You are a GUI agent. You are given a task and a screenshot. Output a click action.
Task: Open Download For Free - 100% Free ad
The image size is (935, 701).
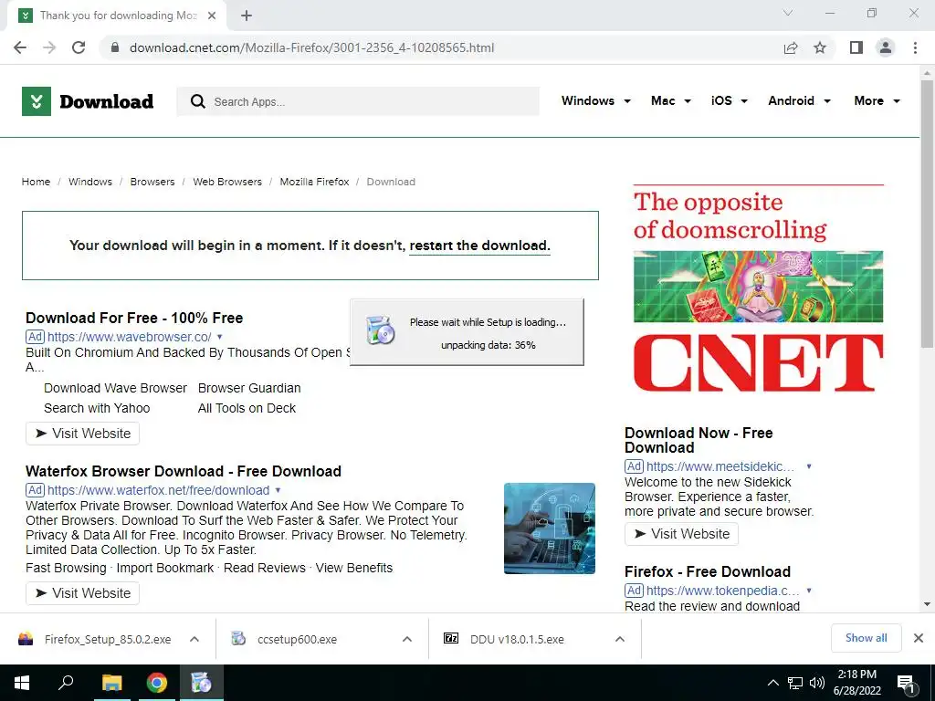click(134, 318)
